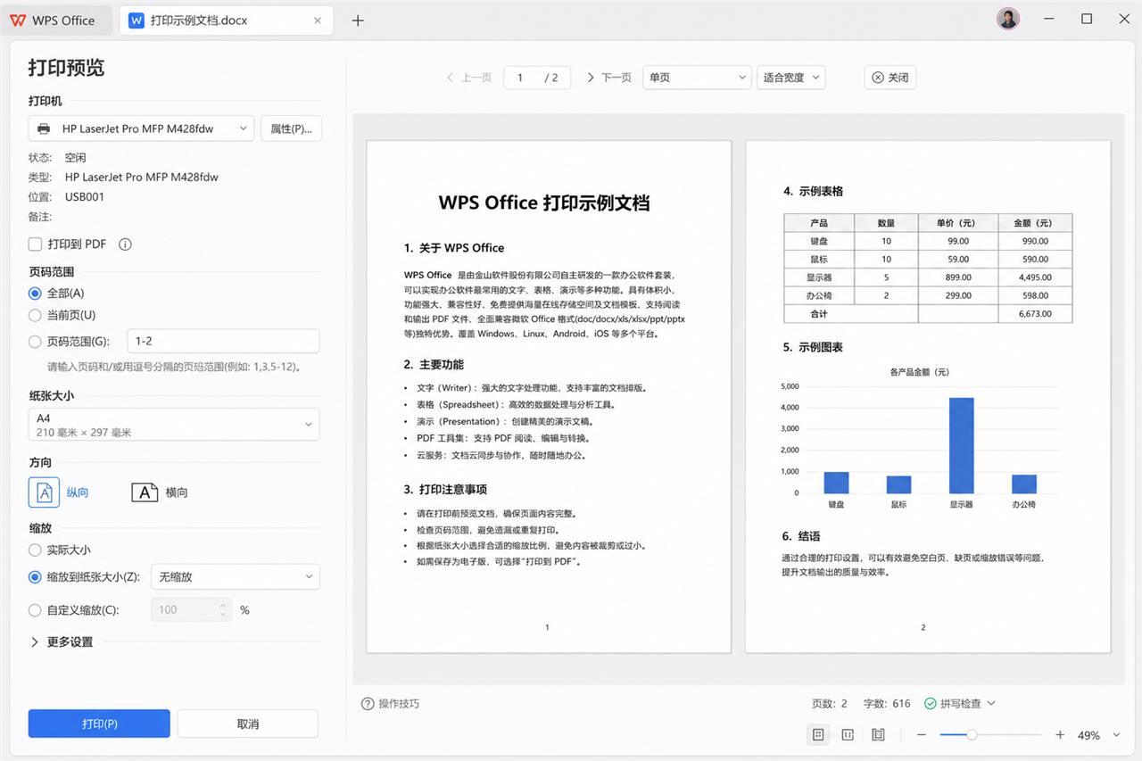Click the custom scale percentage stepper arrows

point(223,610)
